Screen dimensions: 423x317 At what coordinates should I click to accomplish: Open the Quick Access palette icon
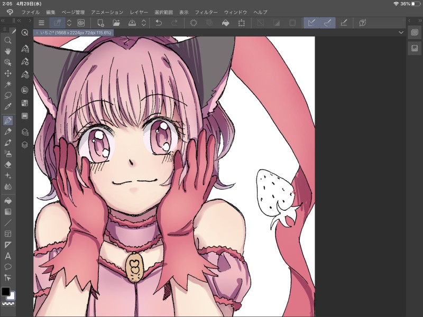25,33
